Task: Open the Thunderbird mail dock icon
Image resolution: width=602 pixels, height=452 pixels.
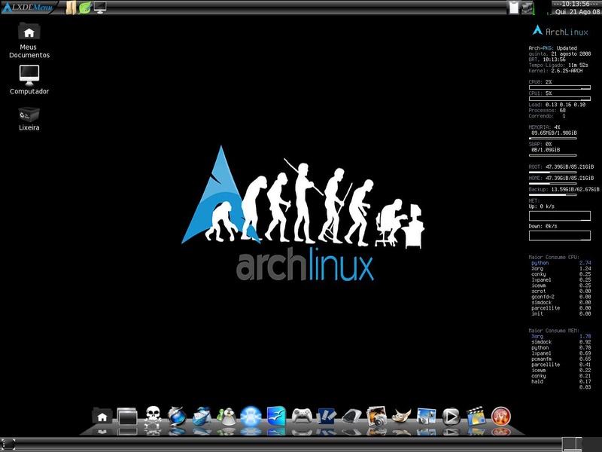Action: click(202, 417)
